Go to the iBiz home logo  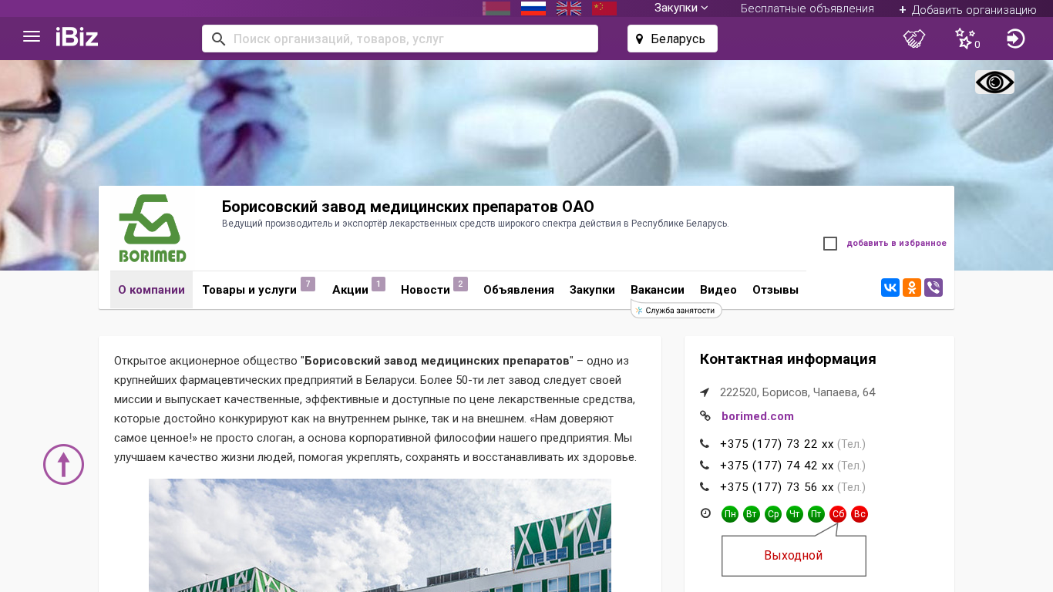coord(77,37)
